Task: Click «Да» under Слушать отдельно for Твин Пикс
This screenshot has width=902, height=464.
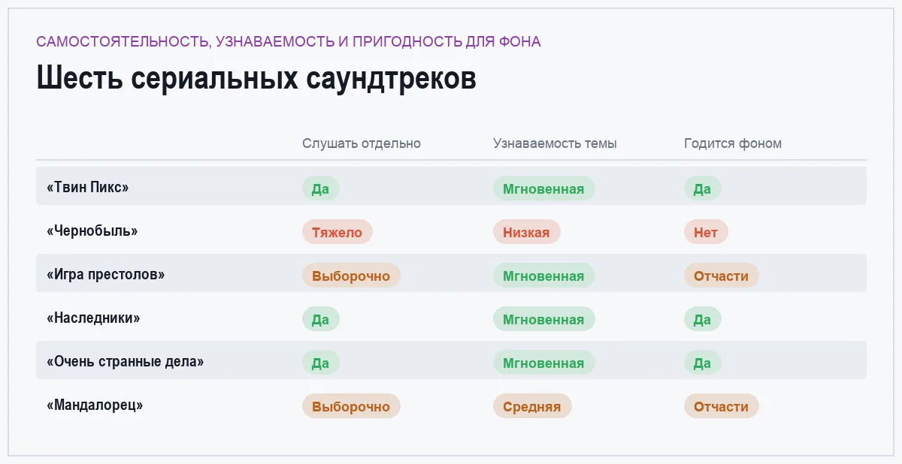Action: pos(321,188)
